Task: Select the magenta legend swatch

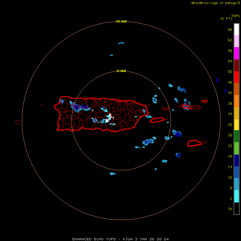Action: point(236,53)
